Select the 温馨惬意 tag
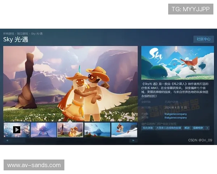Image resolution: width=217 pixels, height=174 pixels. coord(197,128)
